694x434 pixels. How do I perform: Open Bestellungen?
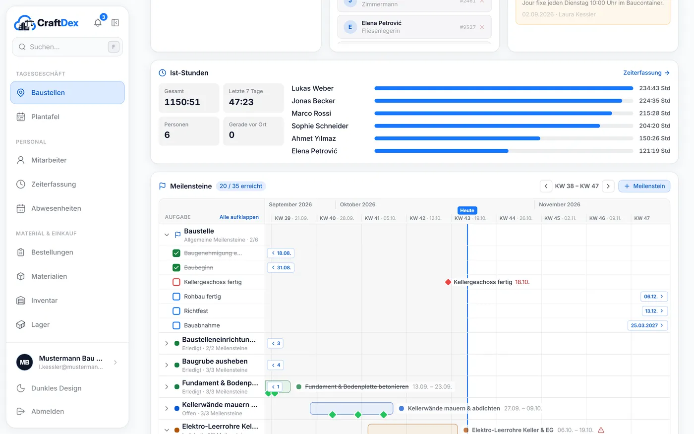coord(67,252)
